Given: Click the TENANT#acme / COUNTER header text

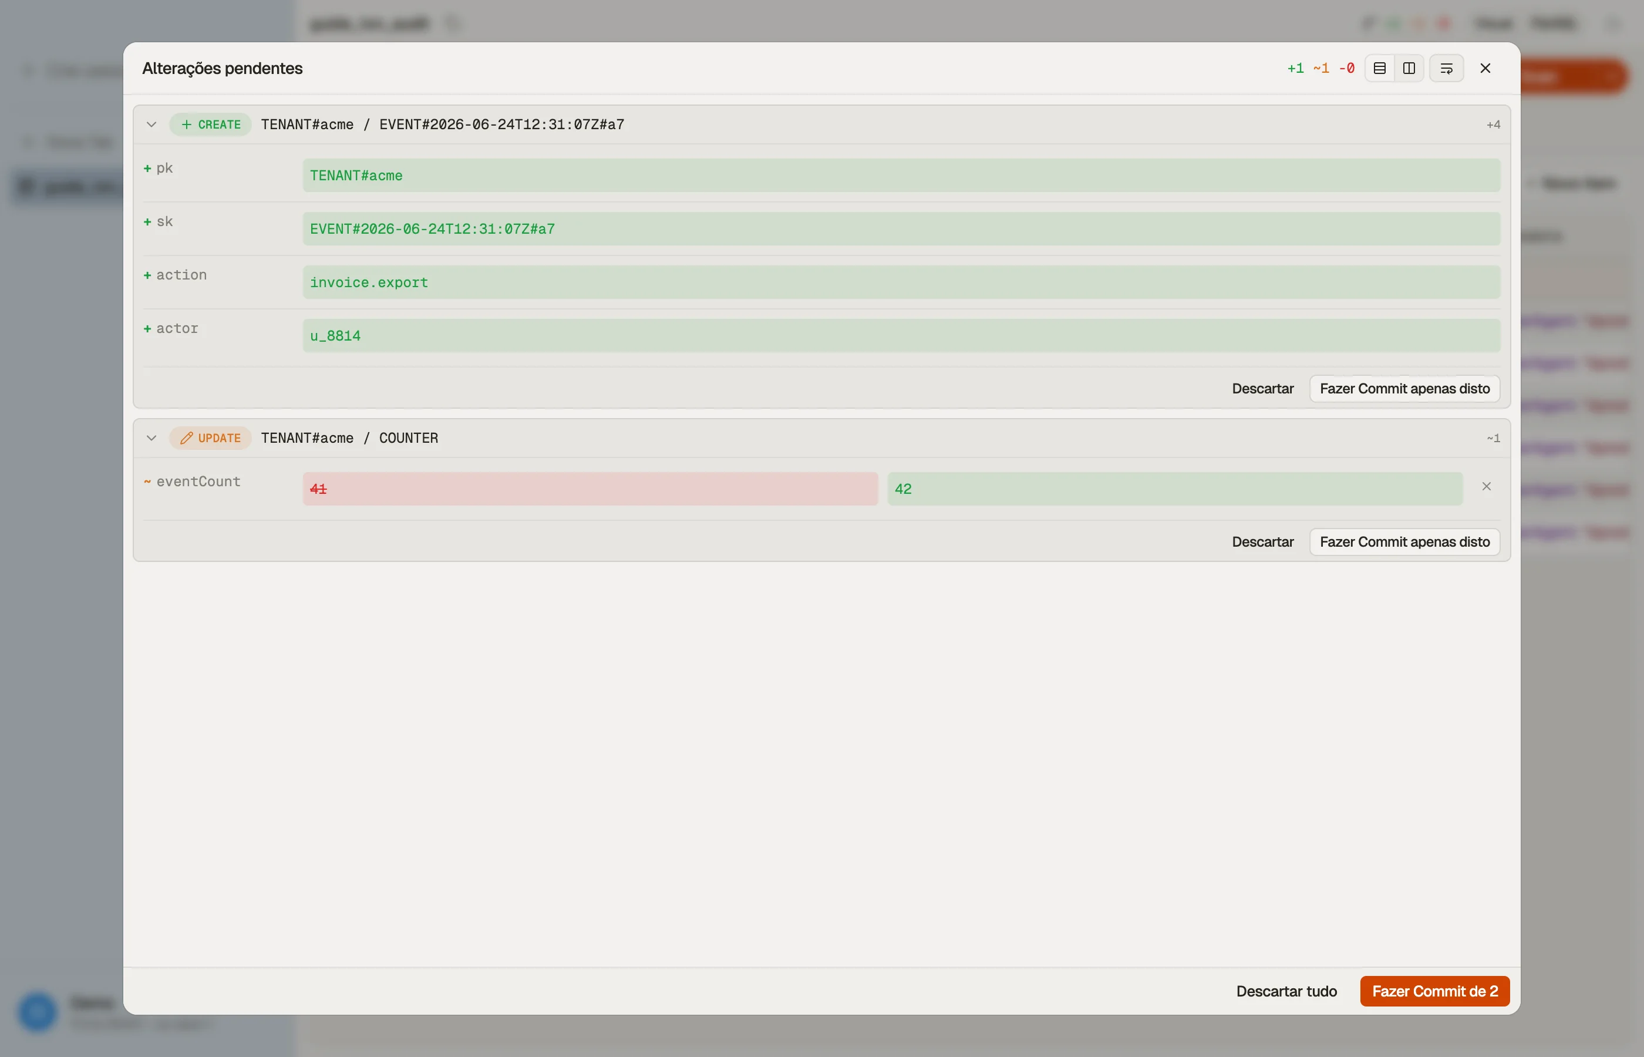Looking at the screenshot, I should pyautogui.click(x=349, y=438).
